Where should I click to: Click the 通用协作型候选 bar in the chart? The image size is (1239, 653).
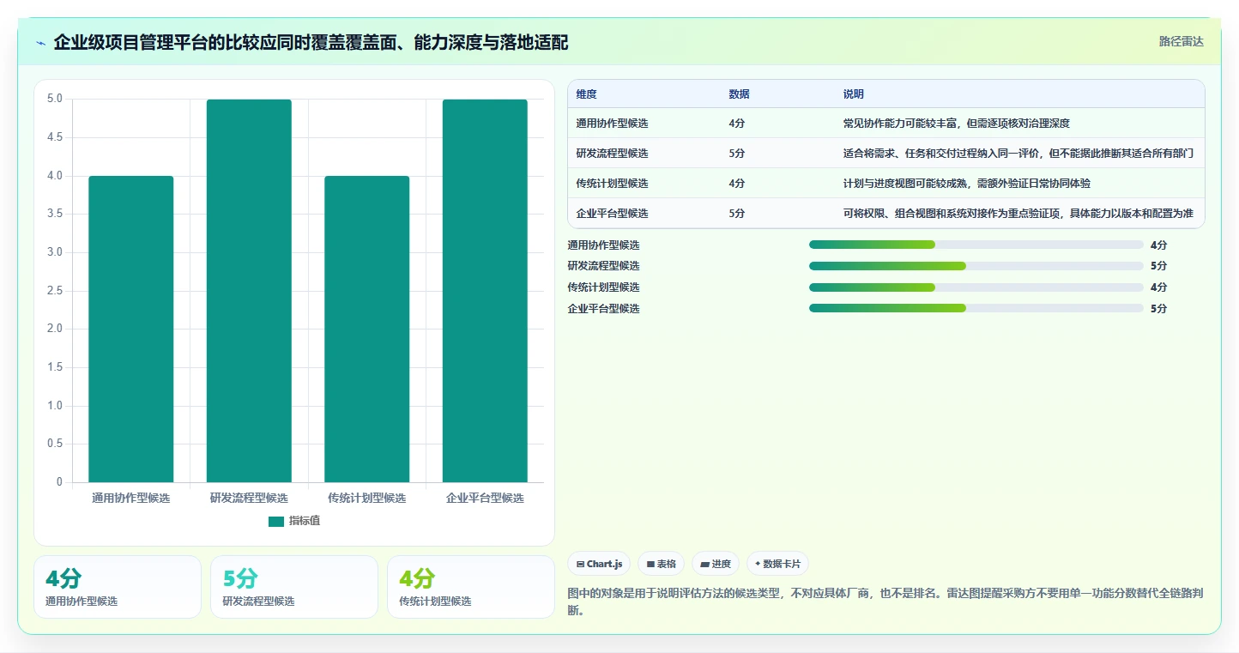point(131,330)
